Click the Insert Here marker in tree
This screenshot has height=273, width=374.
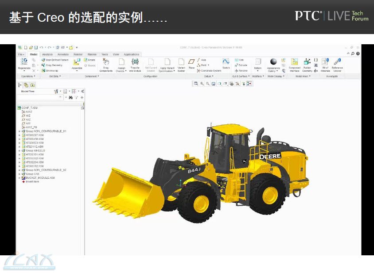pyautogui.click(x=30, y=181)
